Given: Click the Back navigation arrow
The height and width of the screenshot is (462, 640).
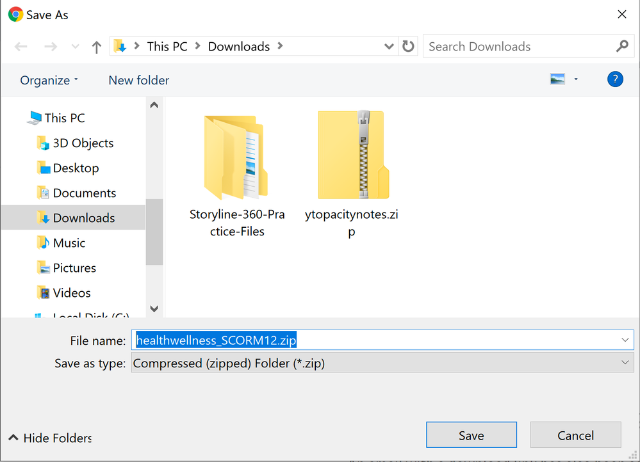Looking at the screenshot, I should [x=21, y=47].
